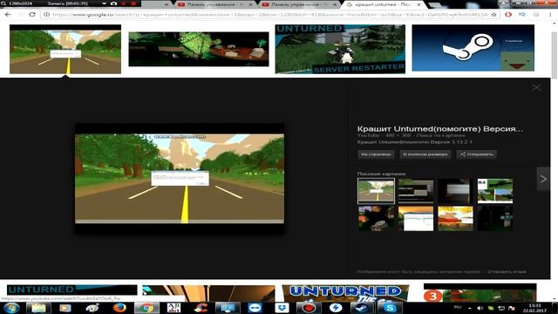
Task: Click the "Отправить" share button
Action: click(x=477, y=154)
